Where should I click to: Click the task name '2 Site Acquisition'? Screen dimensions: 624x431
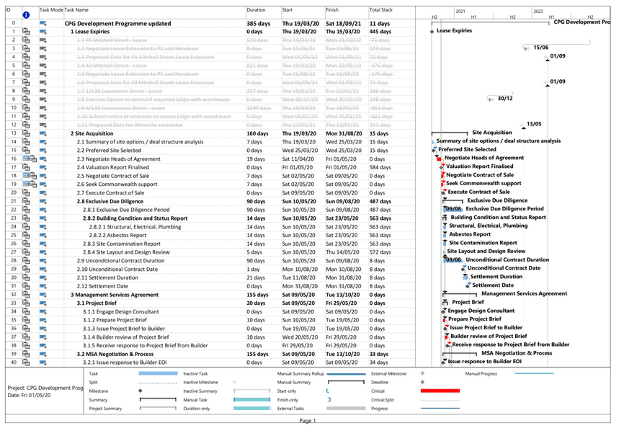[92, 134]
